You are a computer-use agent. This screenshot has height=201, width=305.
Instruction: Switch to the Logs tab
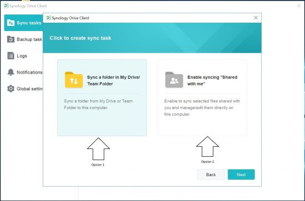(23, 56)
